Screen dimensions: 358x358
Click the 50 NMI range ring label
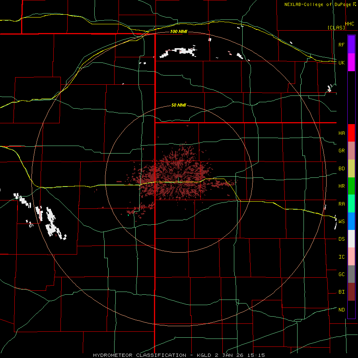[179, 105]
